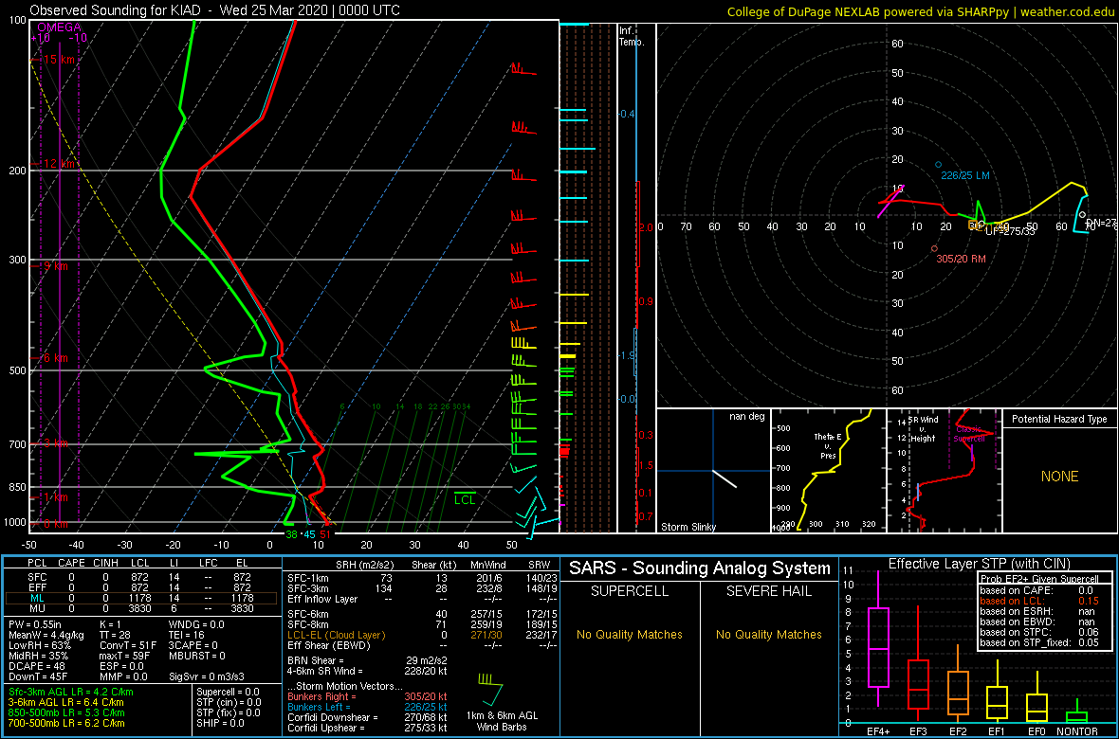Click the 850-500mb LR lapse rate
The width and height of the screenshot is (1119, 739).
tap(66, 712)
